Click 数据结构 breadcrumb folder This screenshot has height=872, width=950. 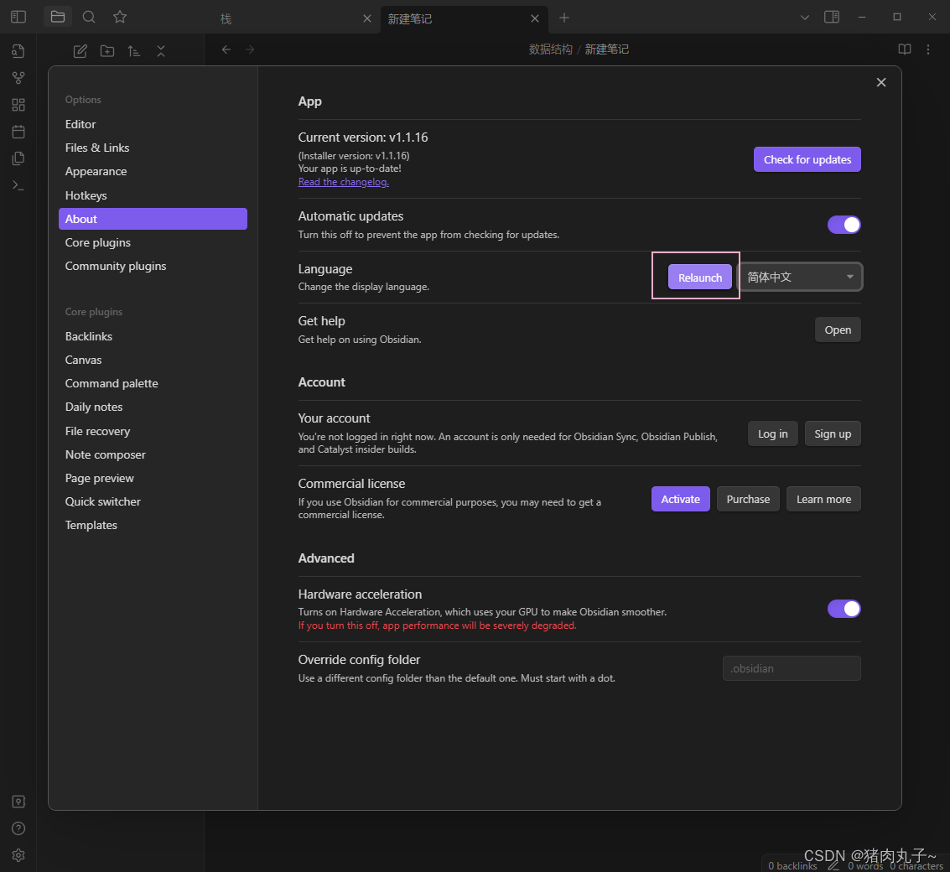[550, 49]
